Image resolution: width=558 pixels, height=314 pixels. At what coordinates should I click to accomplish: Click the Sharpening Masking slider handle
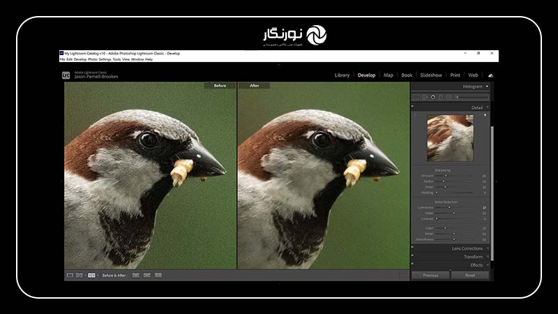[x=437, y=193]
